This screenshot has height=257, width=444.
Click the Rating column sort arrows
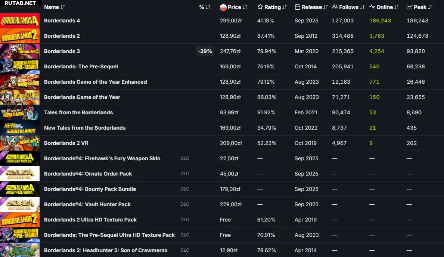pyautogui.click(x=285, y=7)
